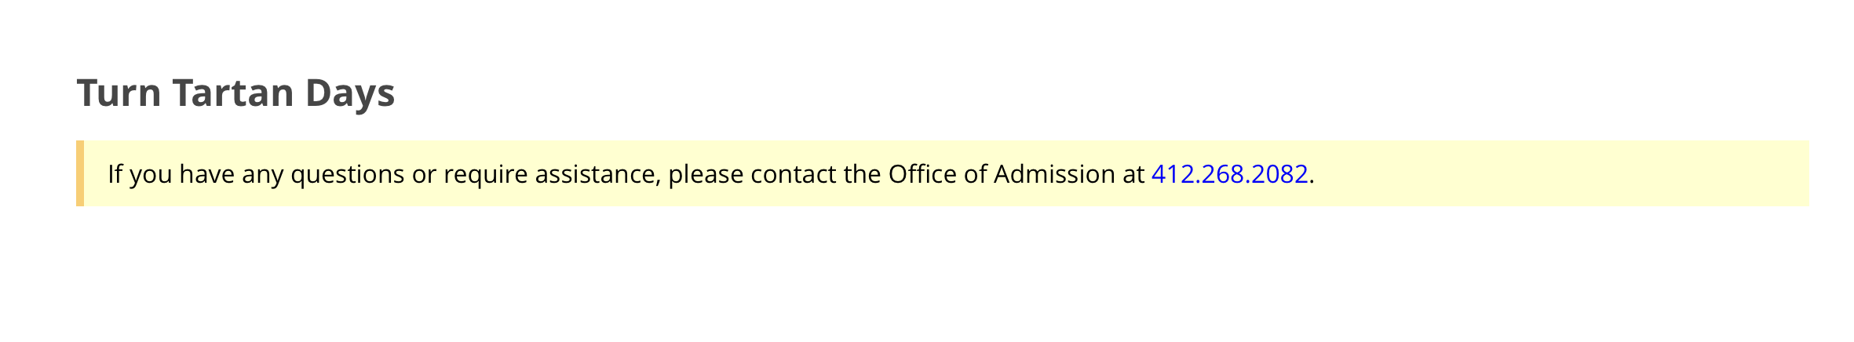Click the blank area right of the heading
The width and height of the screenshot is (1854, 342).
(x=1099, y=93)
